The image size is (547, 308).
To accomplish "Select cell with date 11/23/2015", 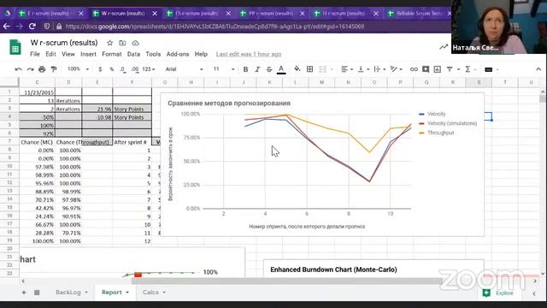I will click(x=38, y=92).
